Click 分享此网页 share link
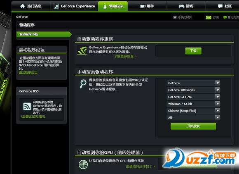The image size is (239, 174). (185, 17)
